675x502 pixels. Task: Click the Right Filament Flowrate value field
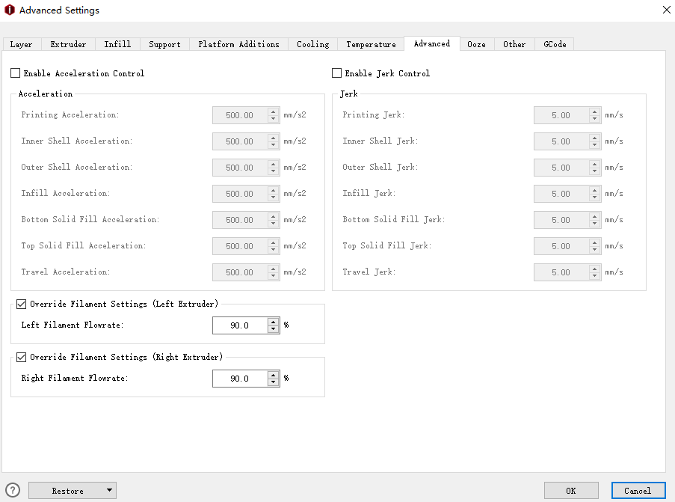tap(239, 379)
